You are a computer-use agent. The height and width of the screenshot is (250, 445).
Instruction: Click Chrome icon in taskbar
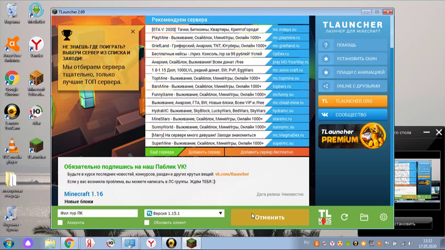(69, 243)
